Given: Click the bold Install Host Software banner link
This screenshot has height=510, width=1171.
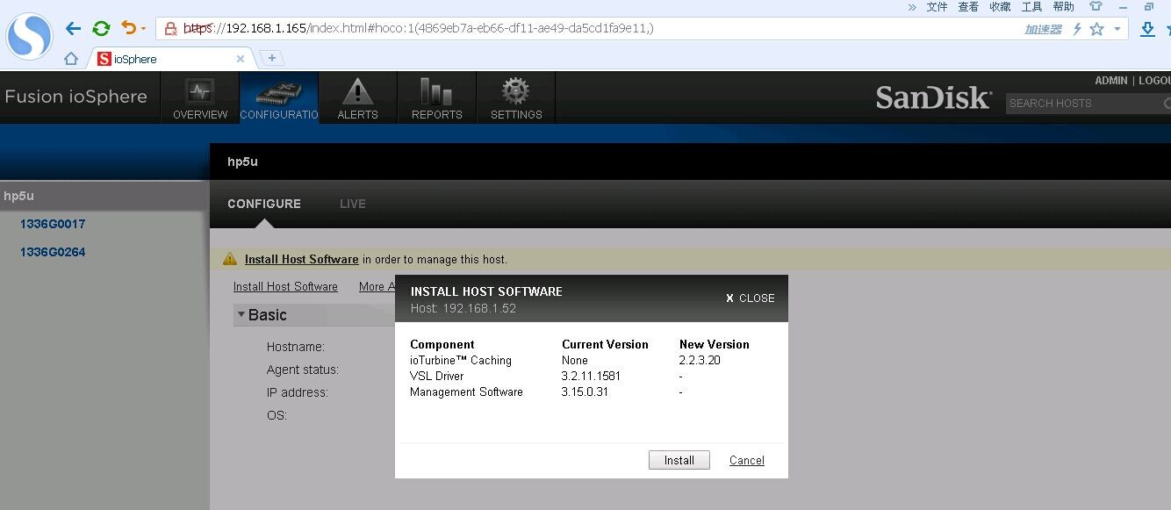Looking at the screenshot, I should tap(301, 259).
